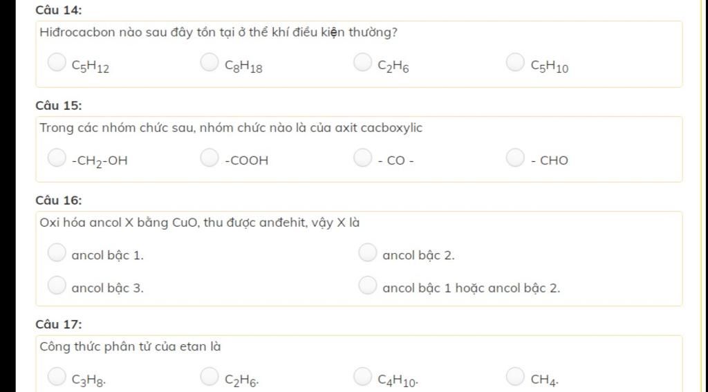Click the Câu 15 heading label

59,105
